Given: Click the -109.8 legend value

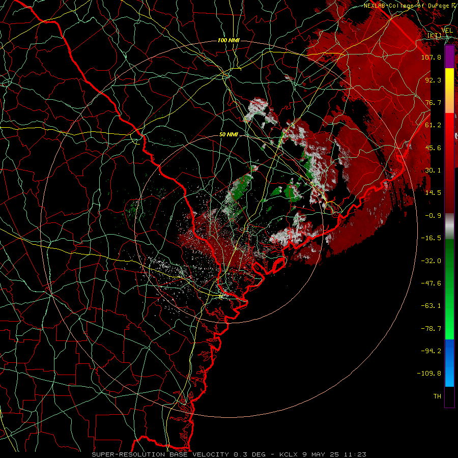Looking at the screenshot, I should coord(429,374).
